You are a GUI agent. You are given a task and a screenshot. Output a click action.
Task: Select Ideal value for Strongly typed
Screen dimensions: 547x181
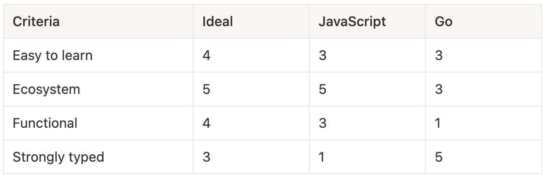click(x=251, y=157)
